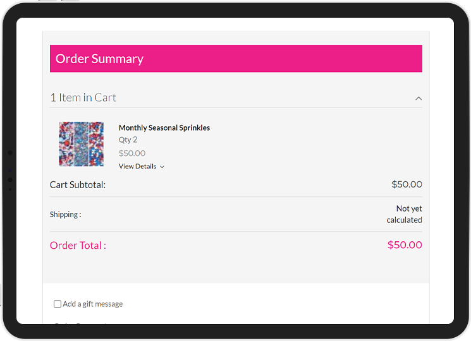Select the pink Order Total $50.00 amount
The height and width of the screenshot is (341, 471).
click(405, 245)
